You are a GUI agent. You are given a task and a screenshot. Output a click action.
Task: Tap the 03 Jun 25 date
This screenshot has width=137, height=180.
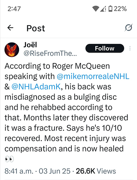pos(55,171)
